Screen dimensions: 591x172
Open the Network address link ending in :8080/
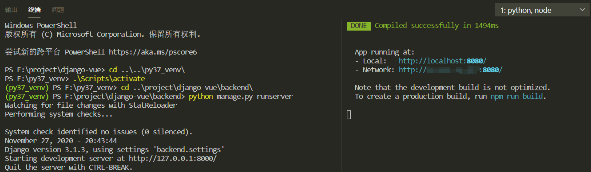coord(451,70)
